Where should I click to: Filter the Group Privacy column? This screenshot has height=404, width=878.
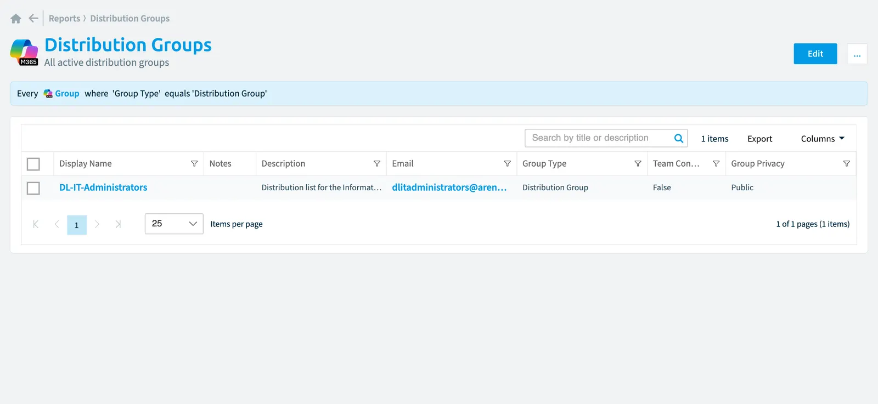[847, 164]
